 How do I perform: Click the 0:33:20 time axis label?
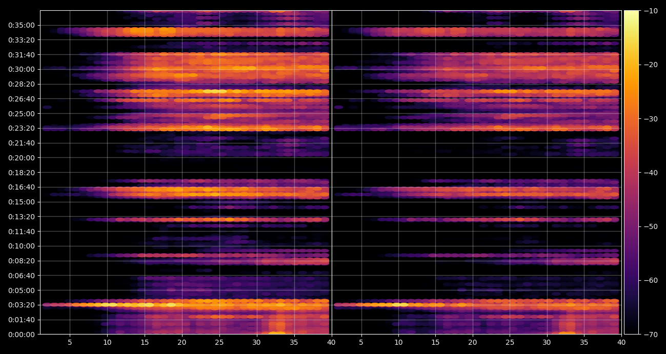[21, 40]
